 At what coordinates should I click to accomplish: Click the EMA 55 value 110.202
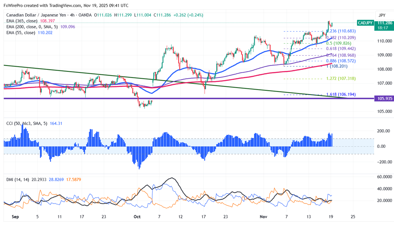[45, 32]
